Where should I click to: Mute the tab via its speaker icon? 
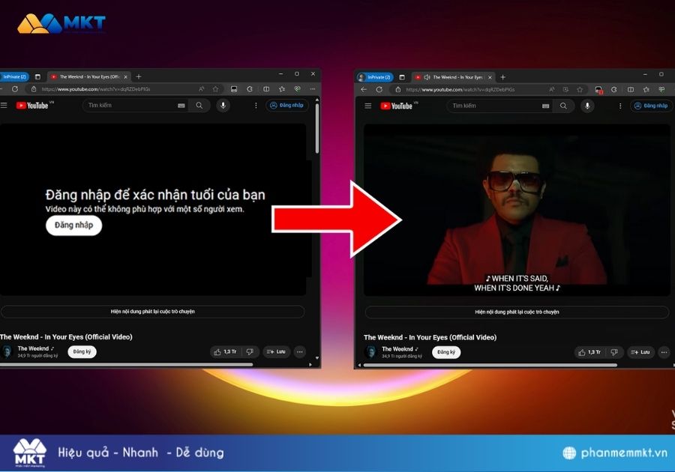(427, 77)
